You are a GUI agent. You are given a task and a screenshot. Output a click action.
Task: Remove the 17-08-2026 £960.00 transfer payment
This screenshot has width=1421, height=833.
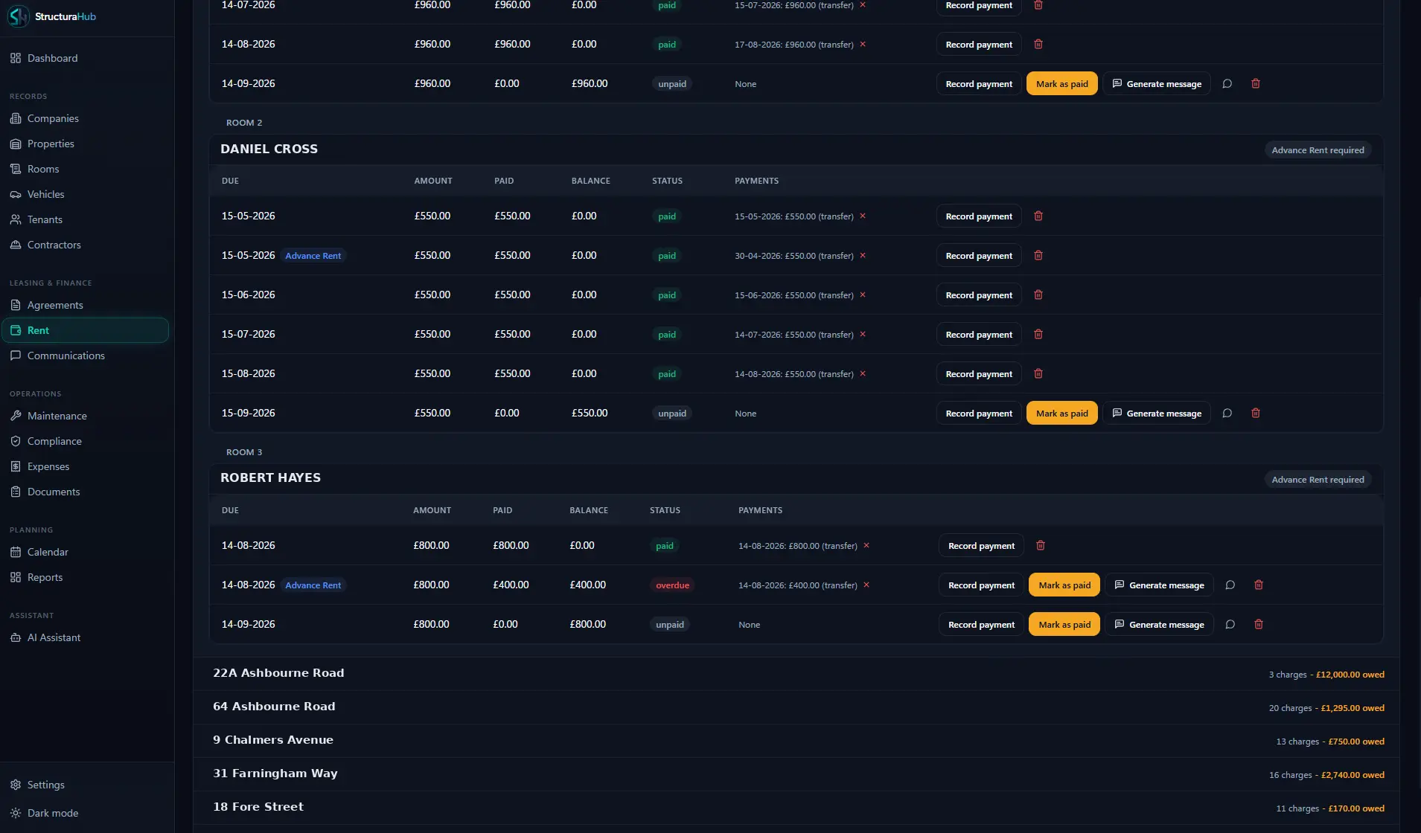[863, 44]
